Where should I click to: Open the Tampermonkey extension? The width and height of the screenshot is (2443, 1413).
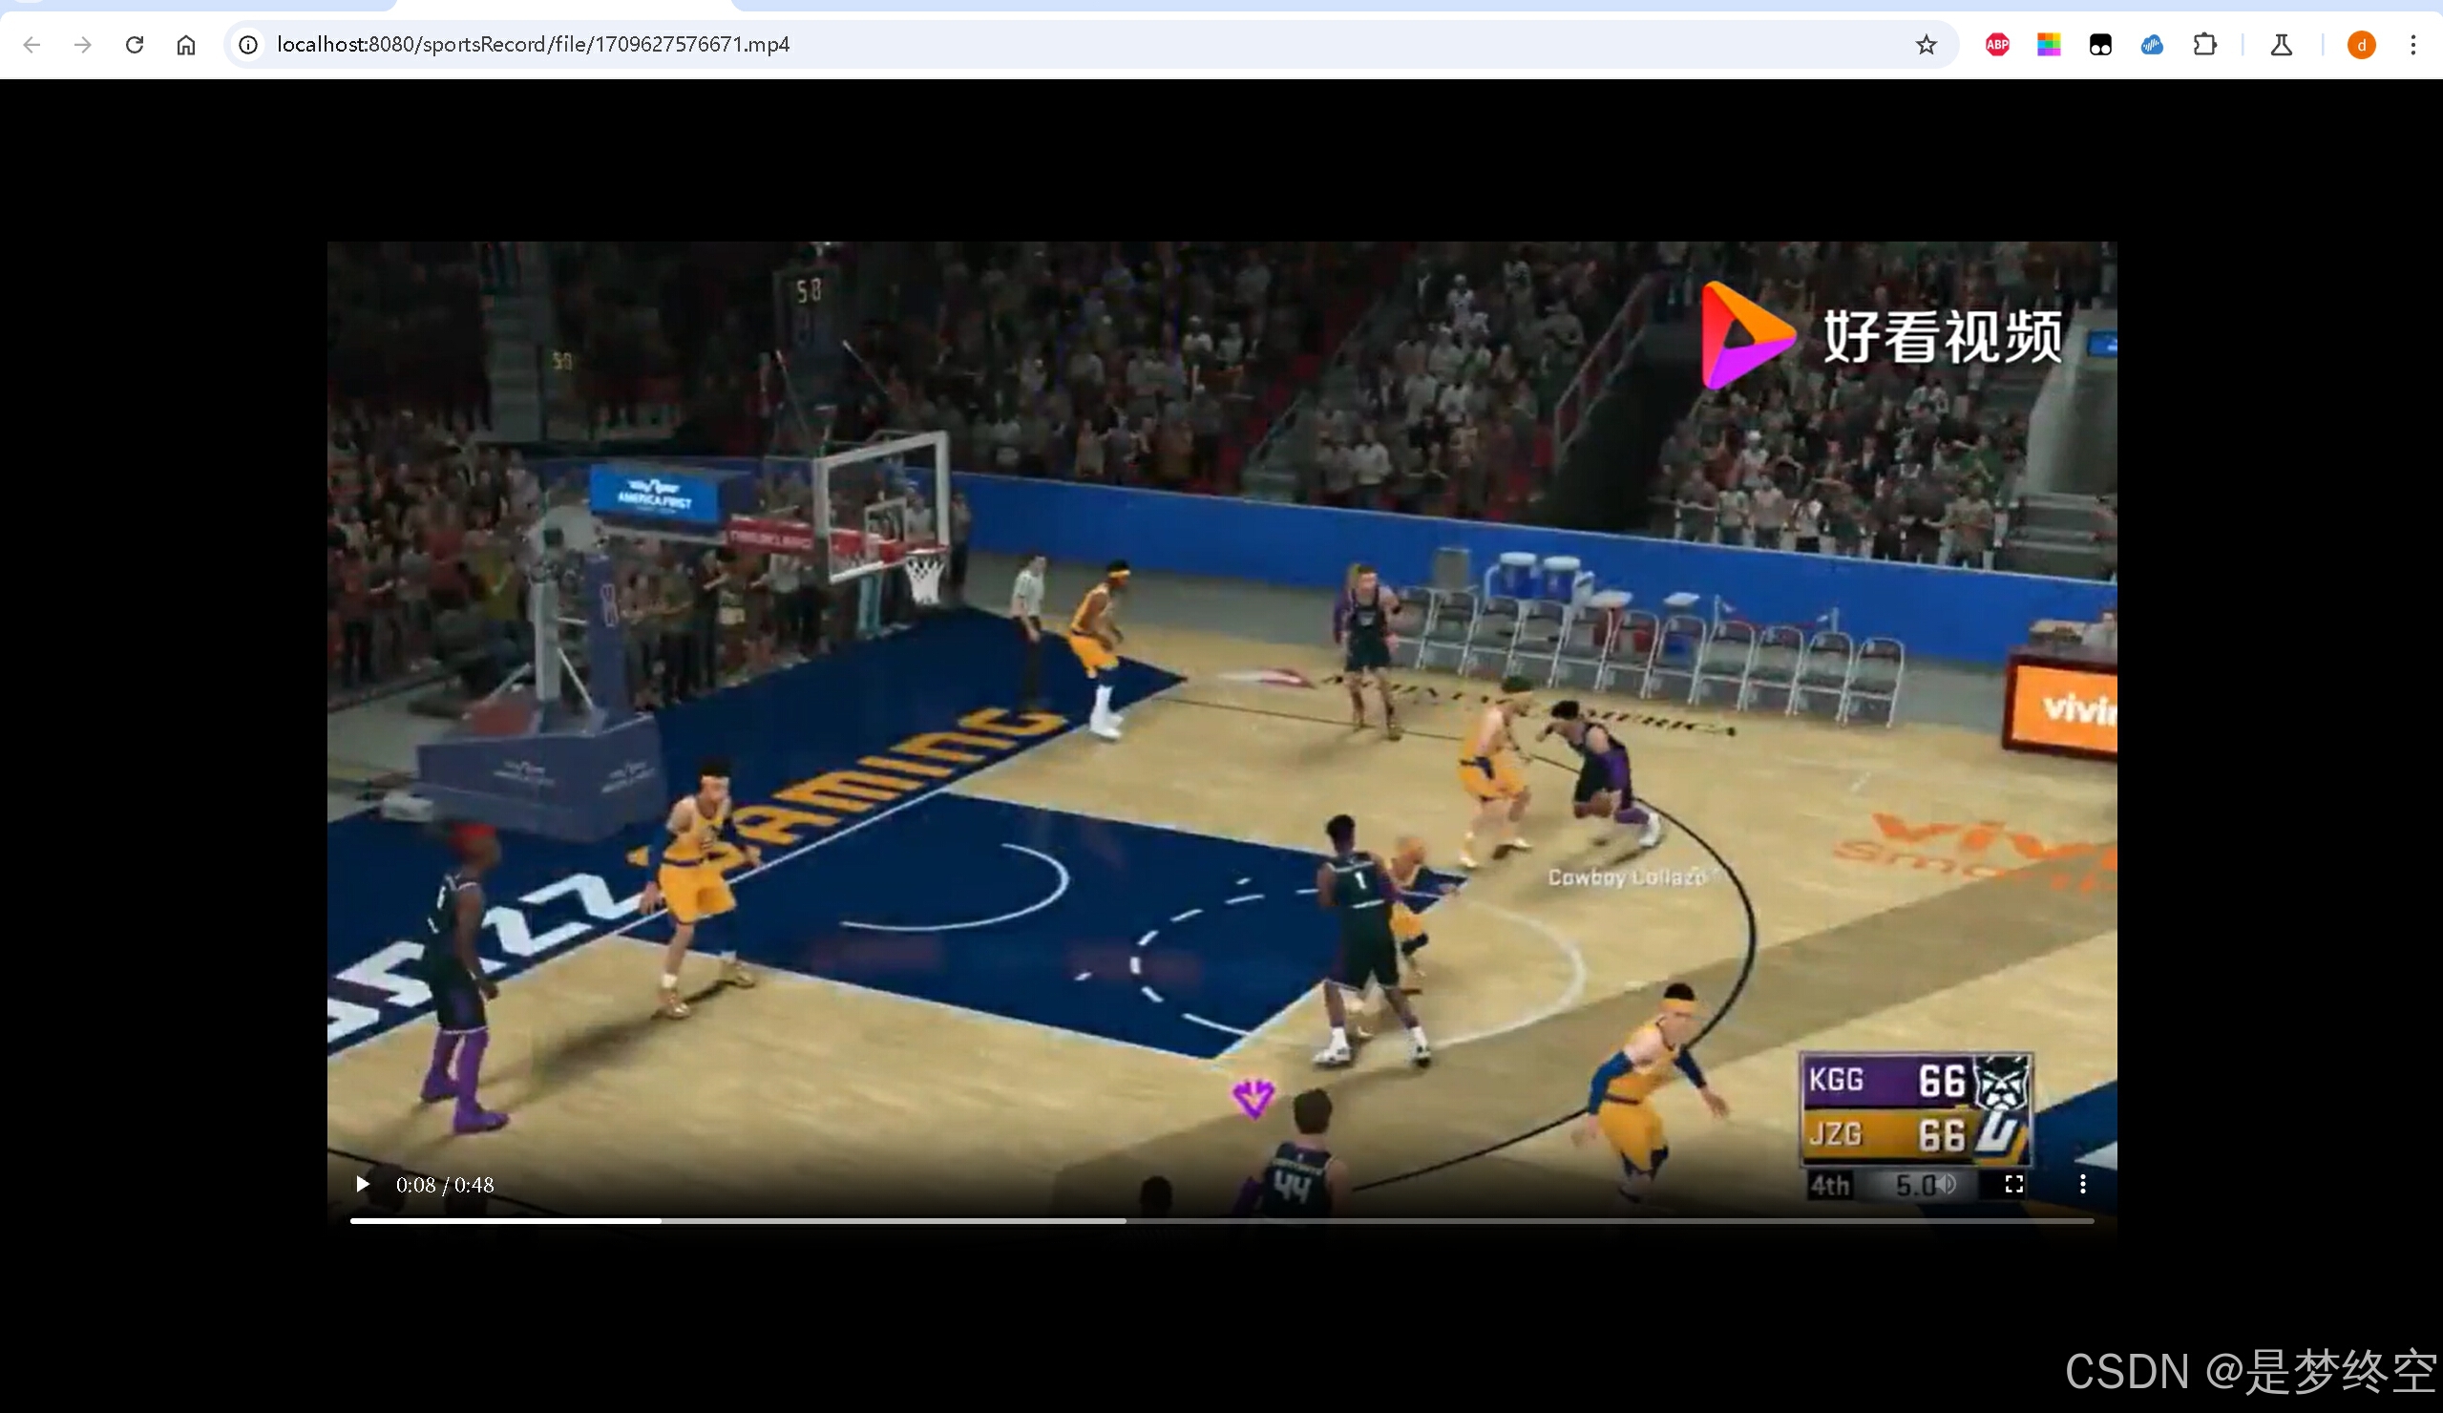click(2100, 45)
